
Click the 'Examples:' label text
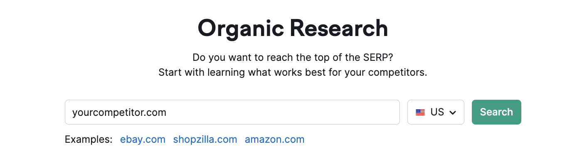click(x=89, y=139)
